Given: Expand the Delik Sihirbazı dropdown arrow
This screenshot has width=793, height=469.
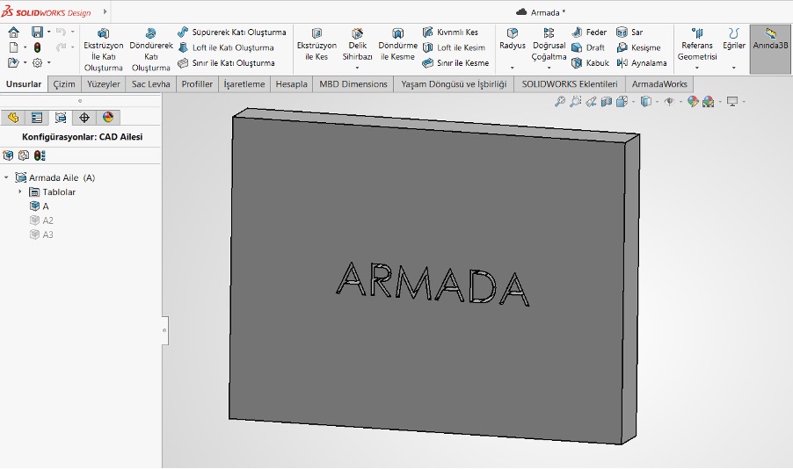Looking at the screenshot, I should (357, 68).
